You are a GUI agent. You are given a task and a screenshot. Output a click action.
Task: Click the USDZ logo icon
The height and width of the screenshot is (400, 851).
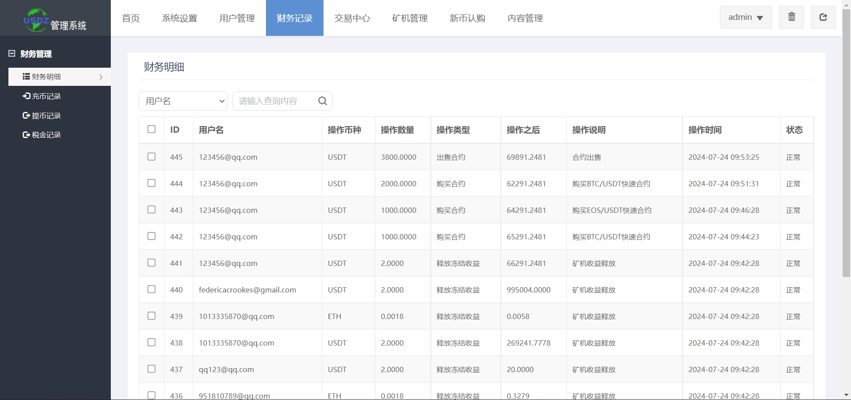tap(36, 20)
